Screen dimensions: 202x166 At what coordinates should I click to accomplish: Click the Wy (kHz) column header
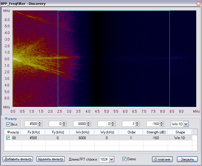pyautogui.click(x=106, y=132)
